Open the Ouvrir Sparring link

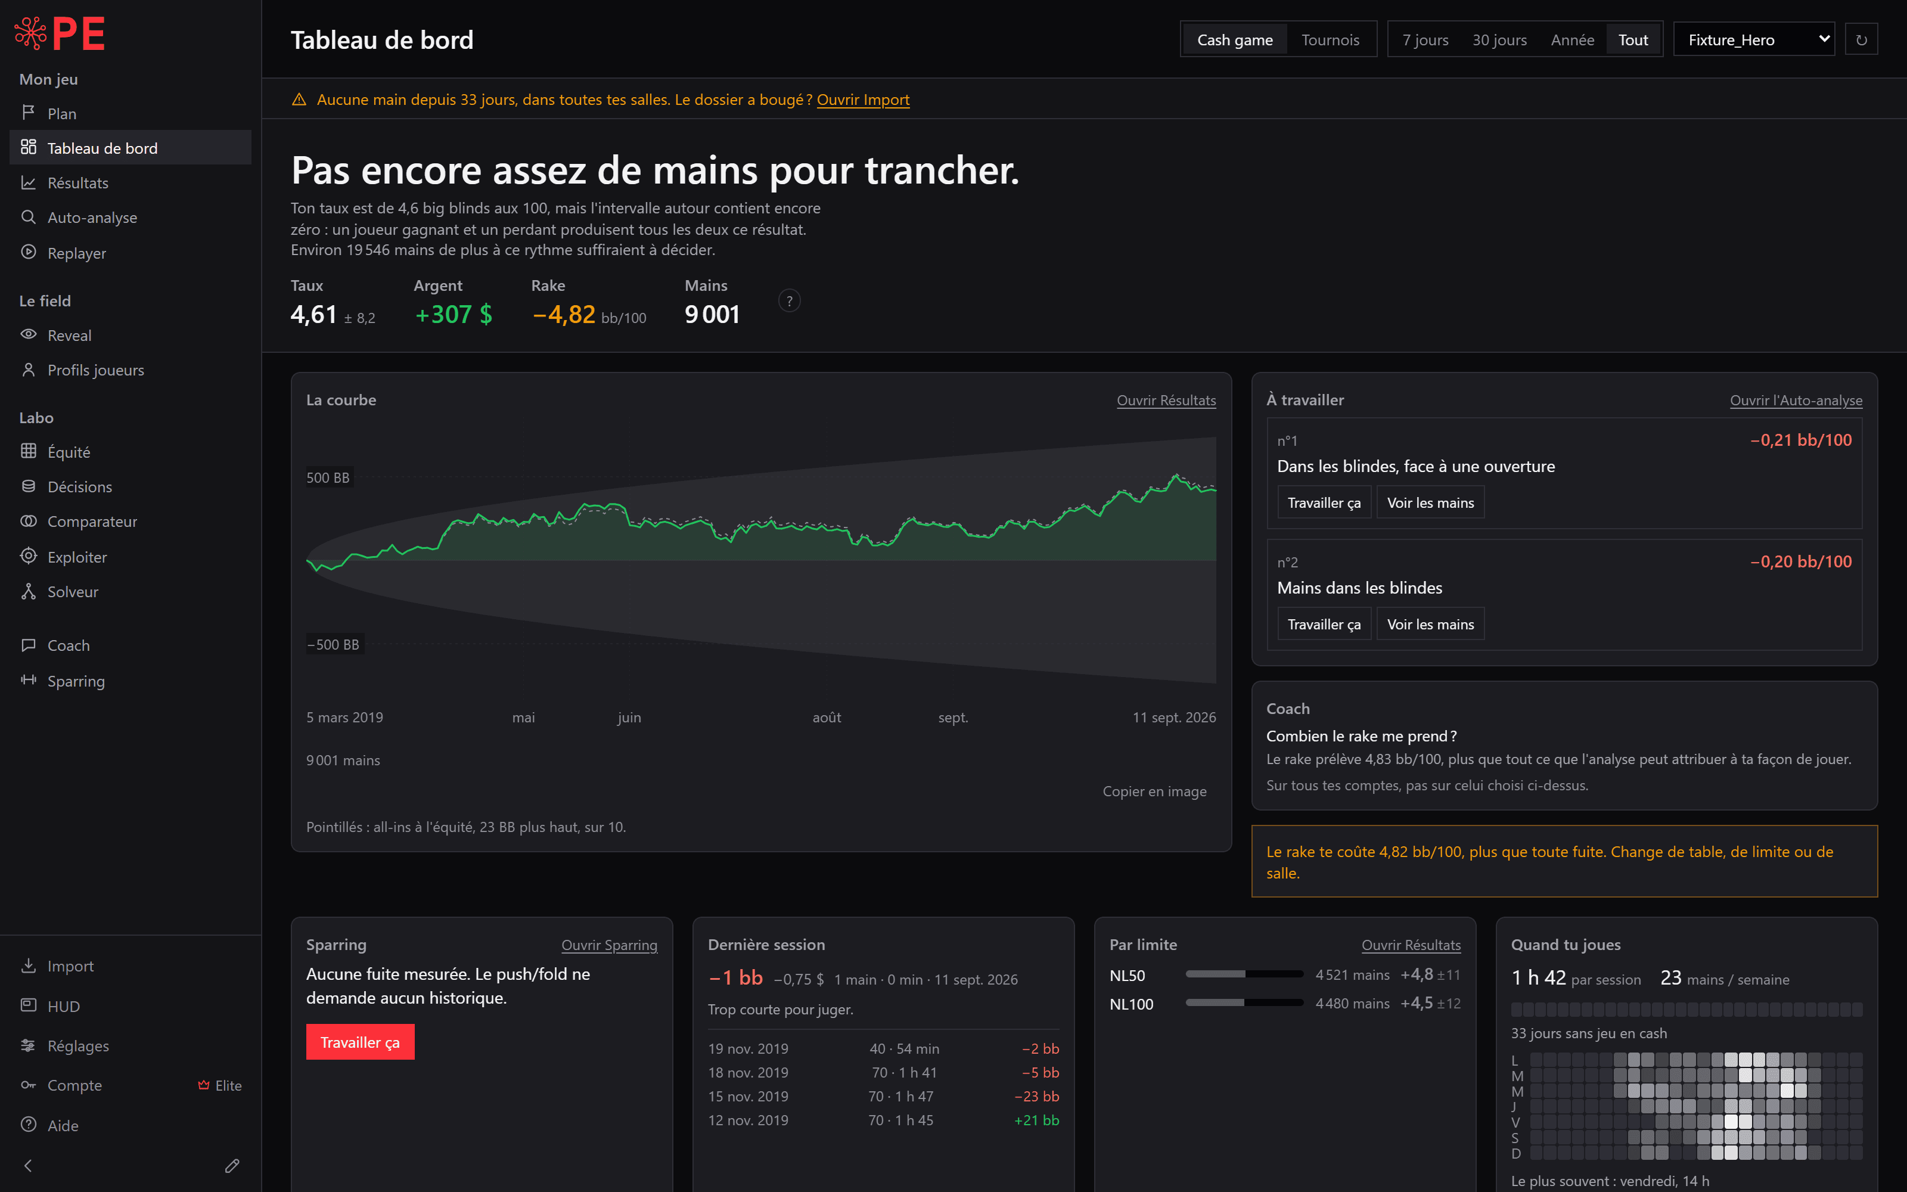tap(609, 945)
